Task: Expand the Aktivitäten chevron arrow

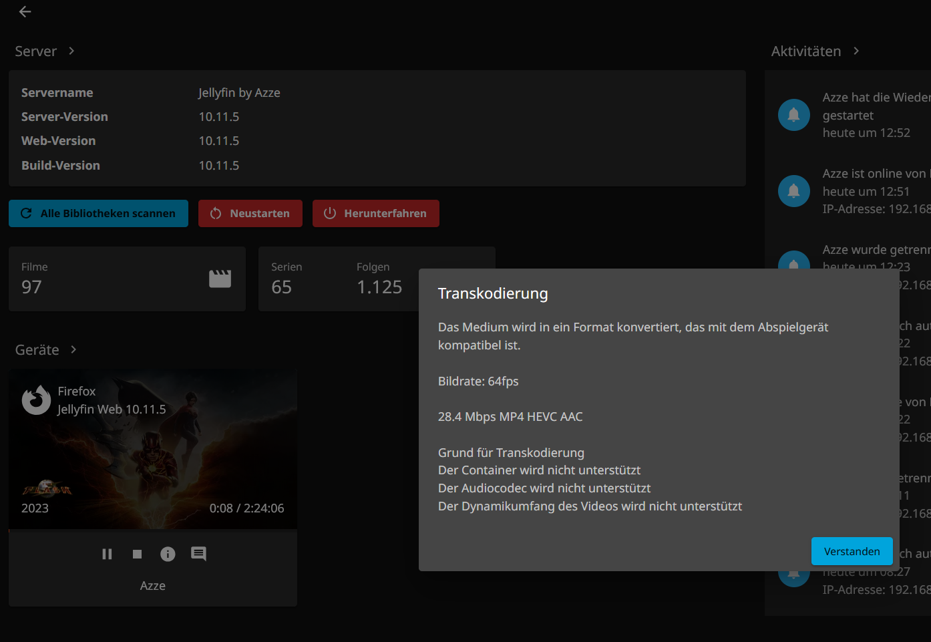Action: 856,51
